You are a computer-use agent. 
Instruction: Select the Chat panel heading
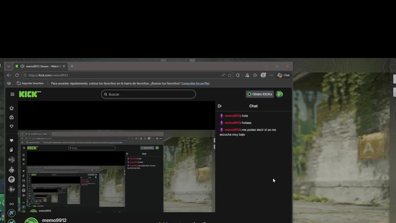(253, 106)
